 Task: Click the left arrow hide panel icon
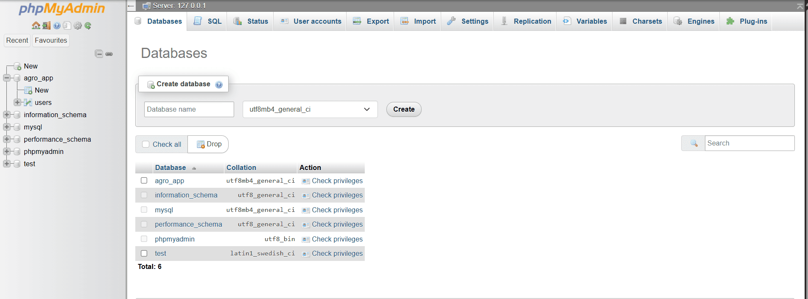[131, 6]
